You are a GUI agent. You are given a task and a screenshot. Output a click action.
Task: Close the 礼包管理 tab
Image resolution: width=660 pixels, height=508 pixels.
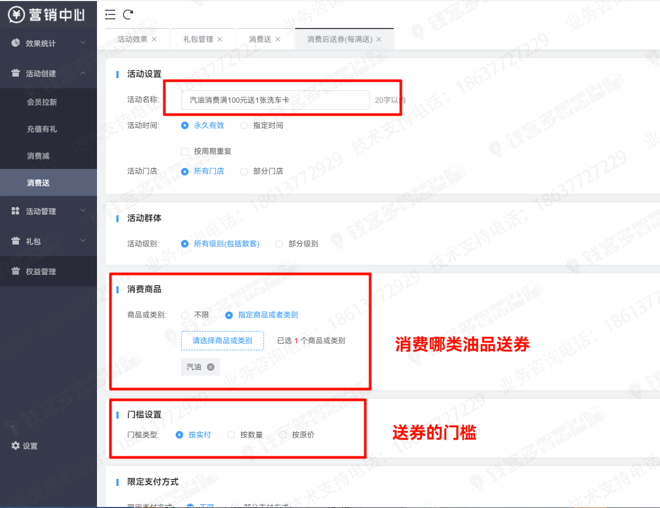(220, 39)
